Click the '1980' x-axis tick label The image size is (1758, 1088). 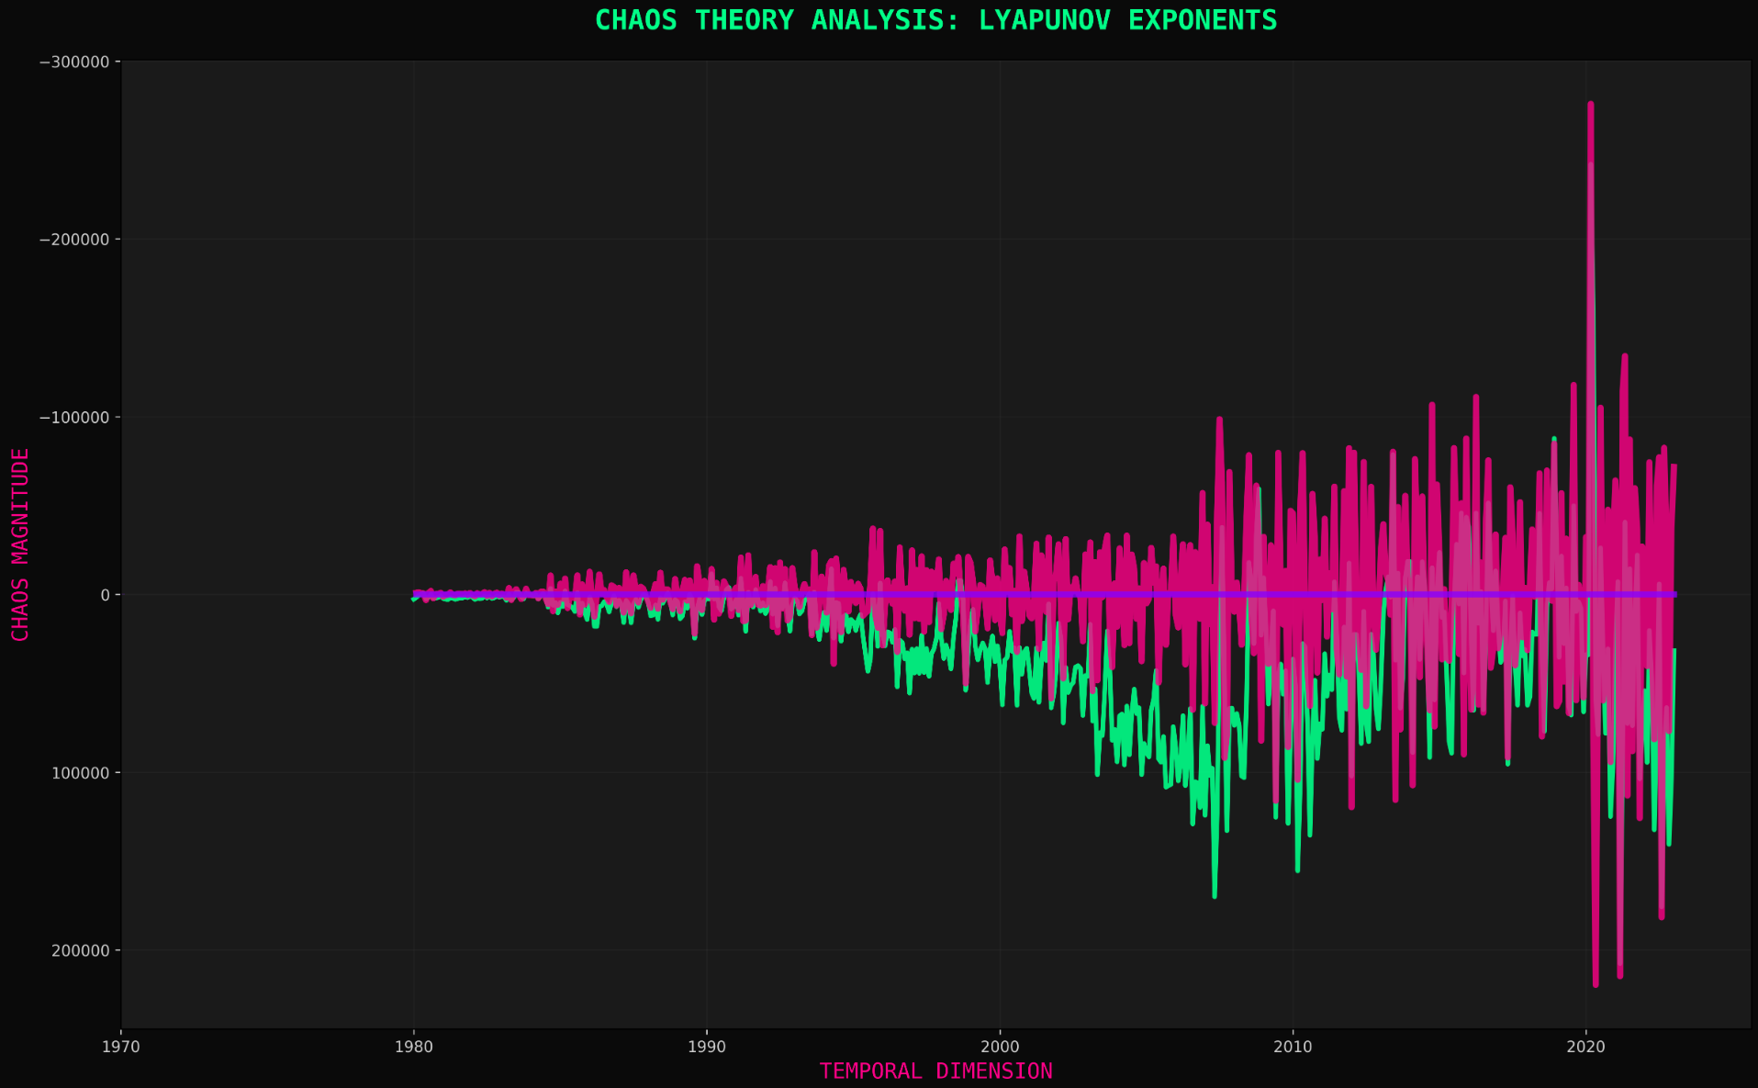pyautogui.click(x=413, y=1047)
